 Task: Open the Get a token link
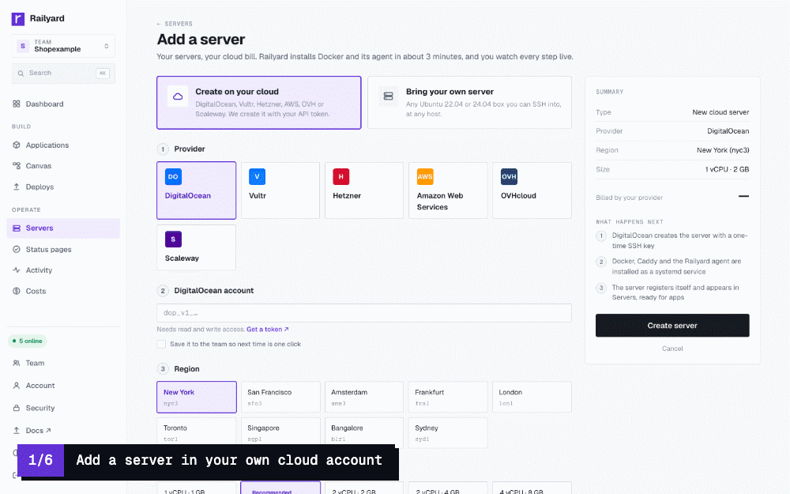(x=268, y=330)
